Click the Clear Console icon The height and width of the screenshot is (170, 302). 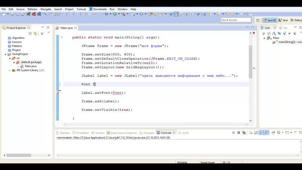click(x=251, y=133)
